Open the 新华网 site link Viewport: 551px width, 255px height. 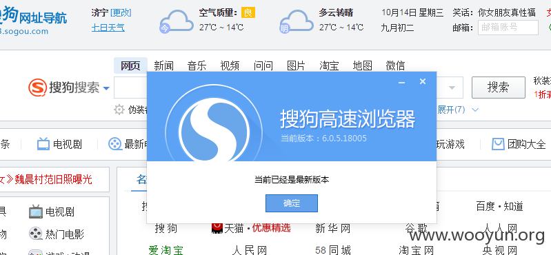[x=333, y=229]
